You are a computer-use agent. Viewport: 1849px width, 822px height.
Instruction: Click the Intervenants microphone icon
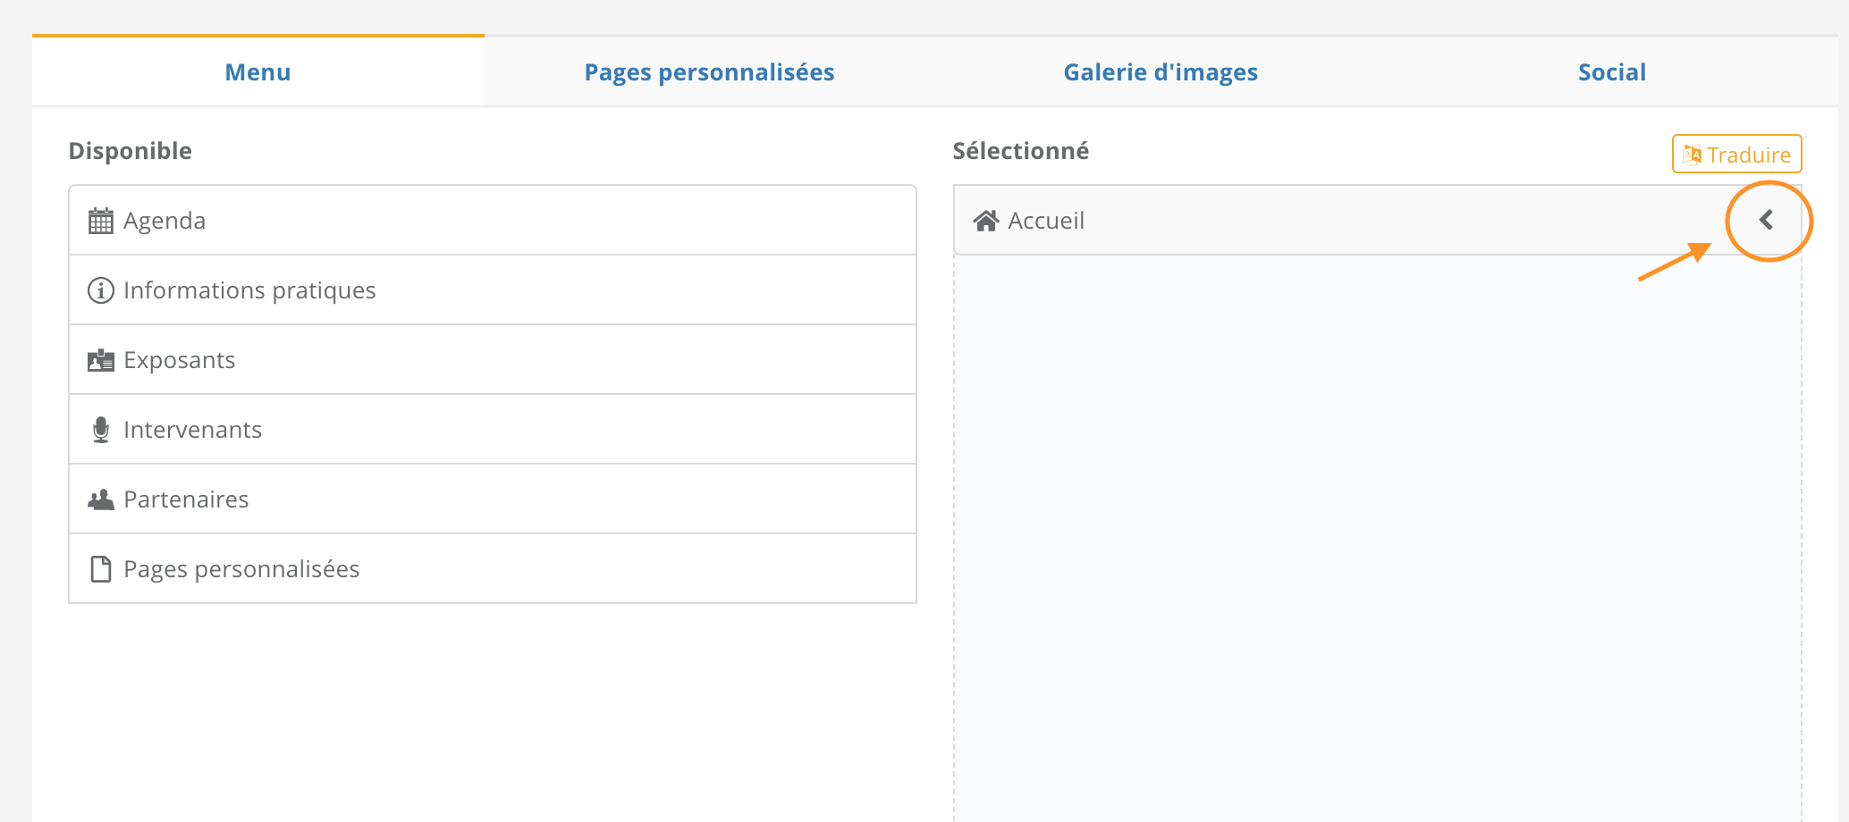click(x=101, y=430)
